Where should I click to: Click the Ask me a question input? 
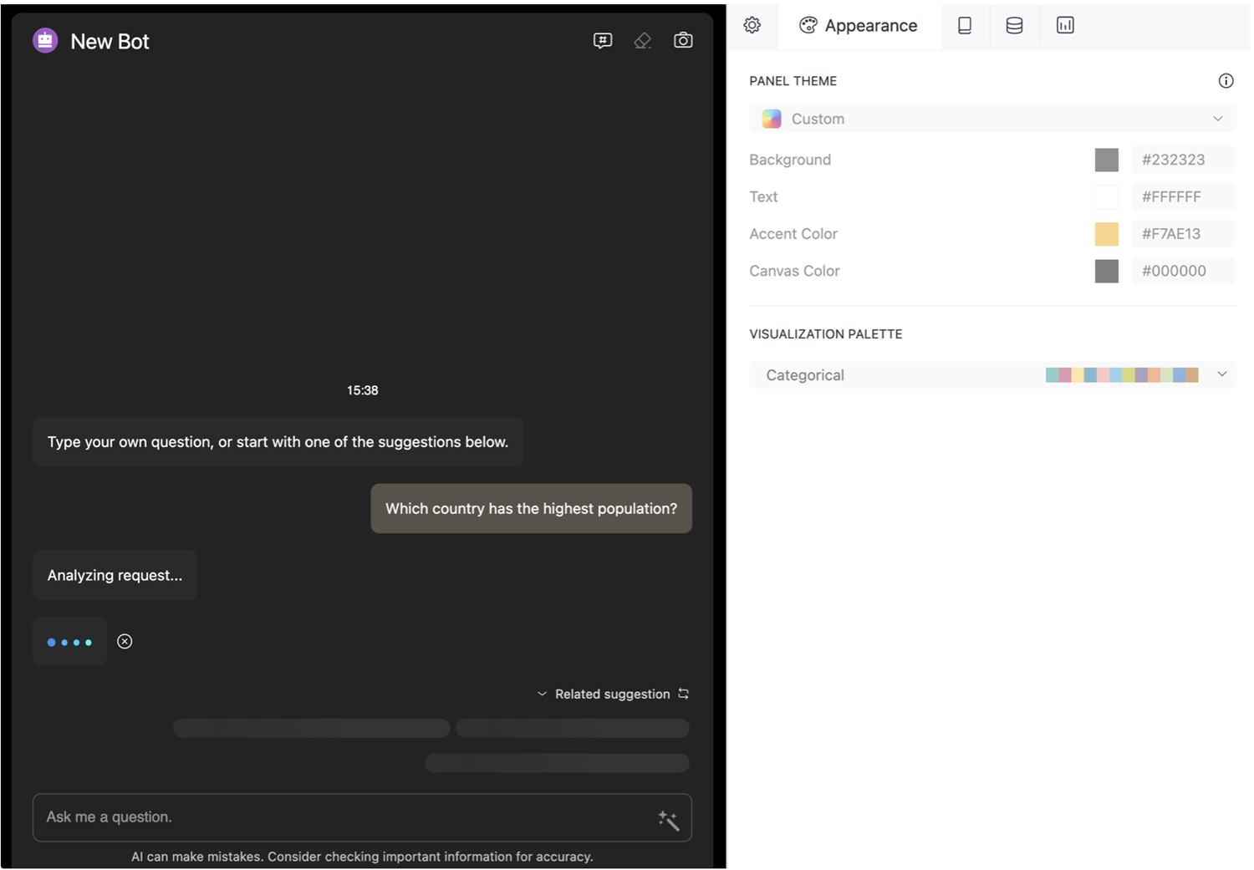point(343,817)
